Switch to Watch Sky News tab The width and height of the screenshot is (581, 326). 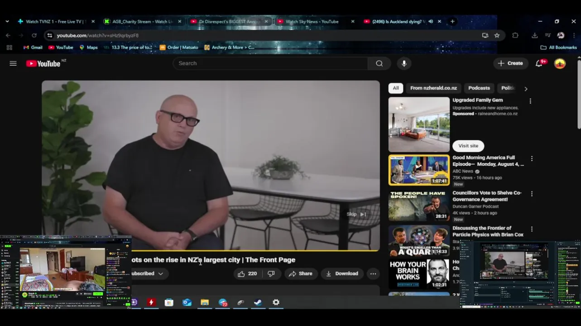tap(312, 21)
